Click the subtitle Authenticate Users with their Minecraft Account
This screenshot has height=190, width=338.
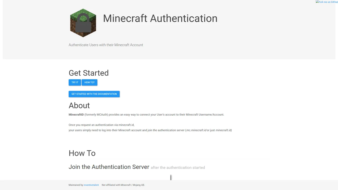[x=106, y=45]
